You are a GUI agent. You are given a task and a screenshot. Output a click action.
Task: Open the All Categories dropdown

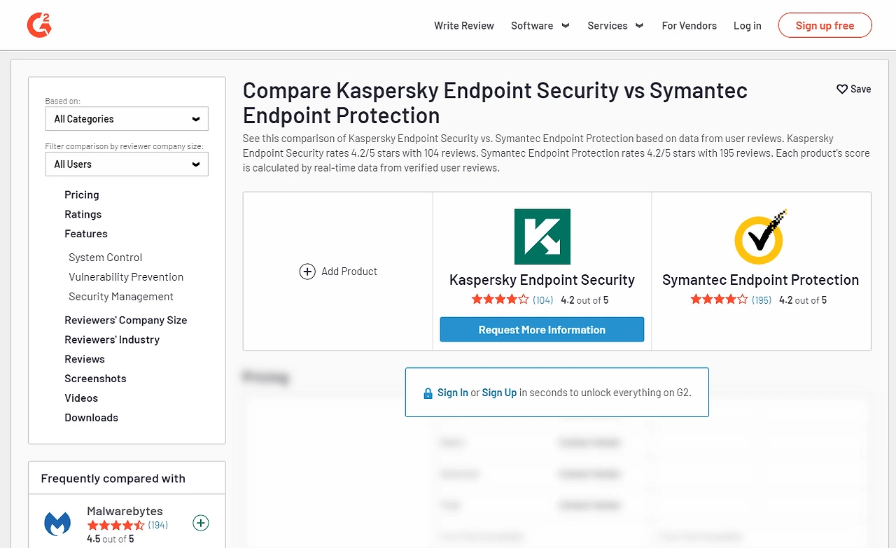click(x=127, y=119)
